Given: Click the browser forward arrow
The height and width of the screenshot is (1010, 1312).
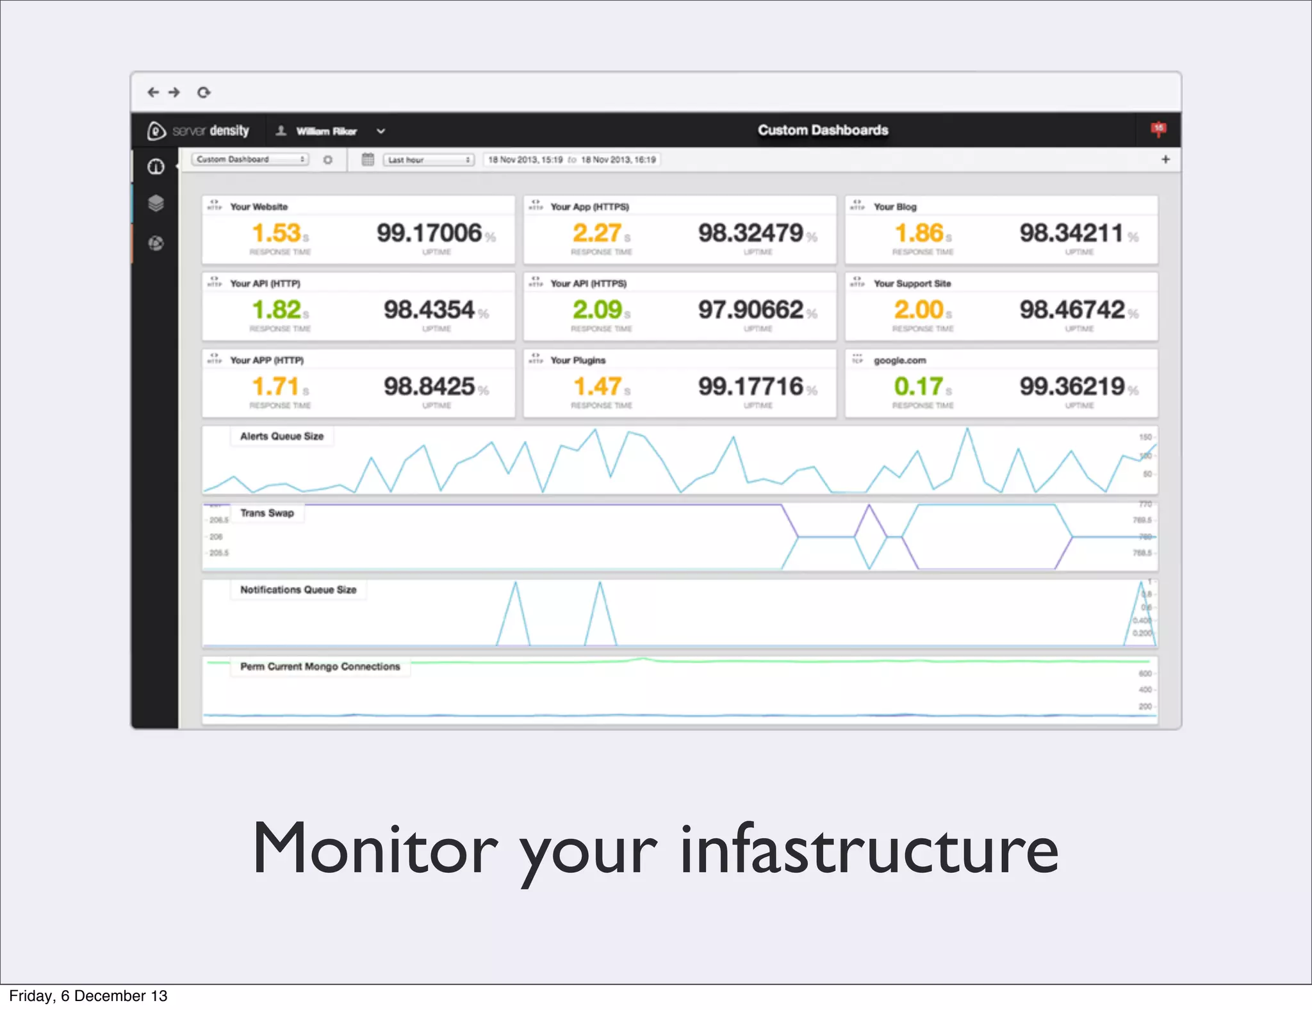Looking at the screenshot, I should pos(174,92).
